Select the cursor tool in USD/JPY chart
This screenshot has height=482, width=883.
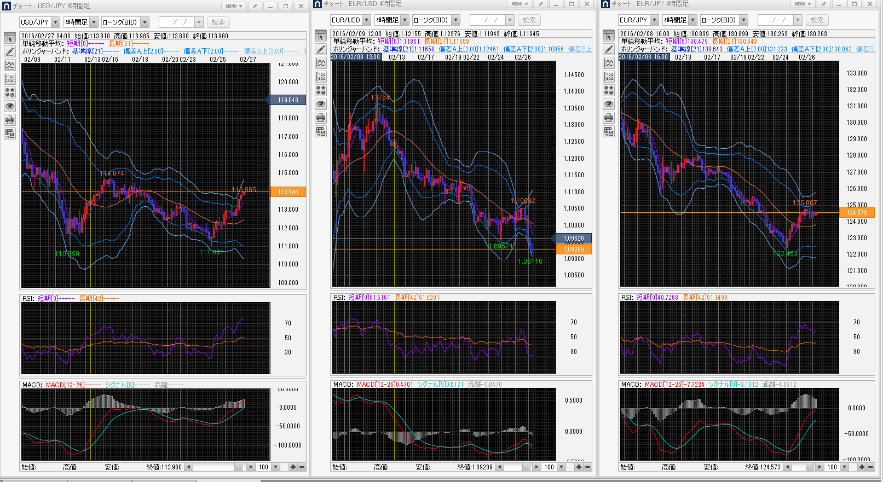10,38
